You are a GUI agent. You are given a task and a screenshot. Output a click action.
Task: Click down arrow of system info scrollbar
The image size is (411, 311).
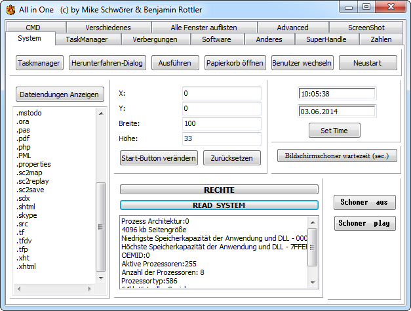pos(313,281)
